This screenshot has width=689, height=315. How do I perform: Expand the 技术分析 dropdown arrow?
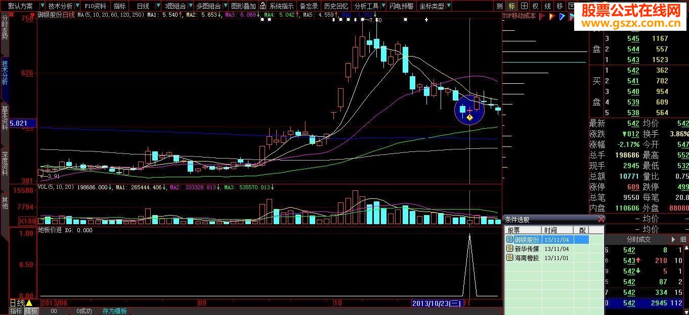tap(77, 6)
